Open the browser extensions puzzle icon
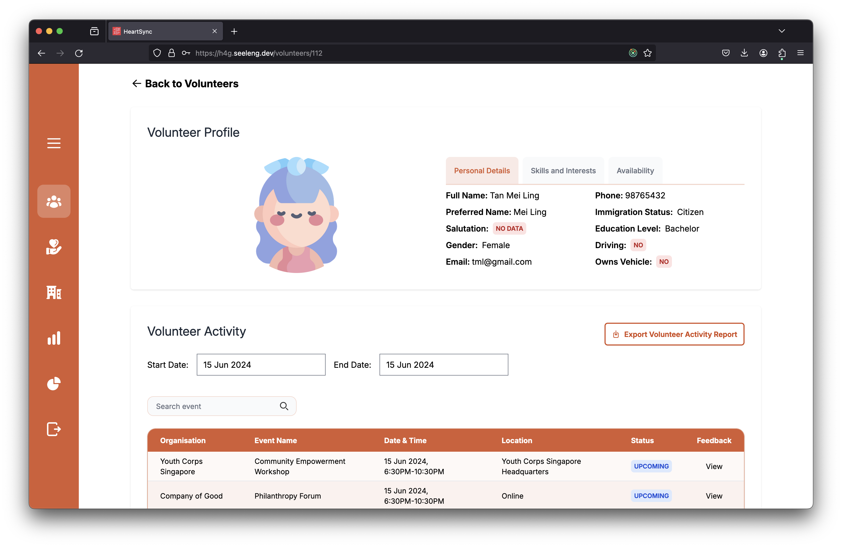 tap(782, 53)
